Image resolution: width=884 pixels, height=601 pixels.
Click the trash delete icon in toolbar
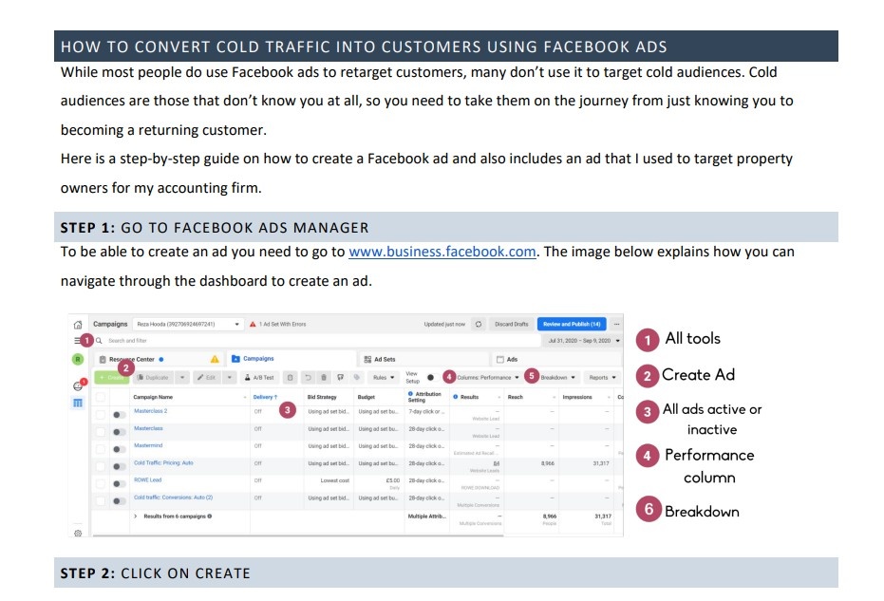[x=324, y=377]
